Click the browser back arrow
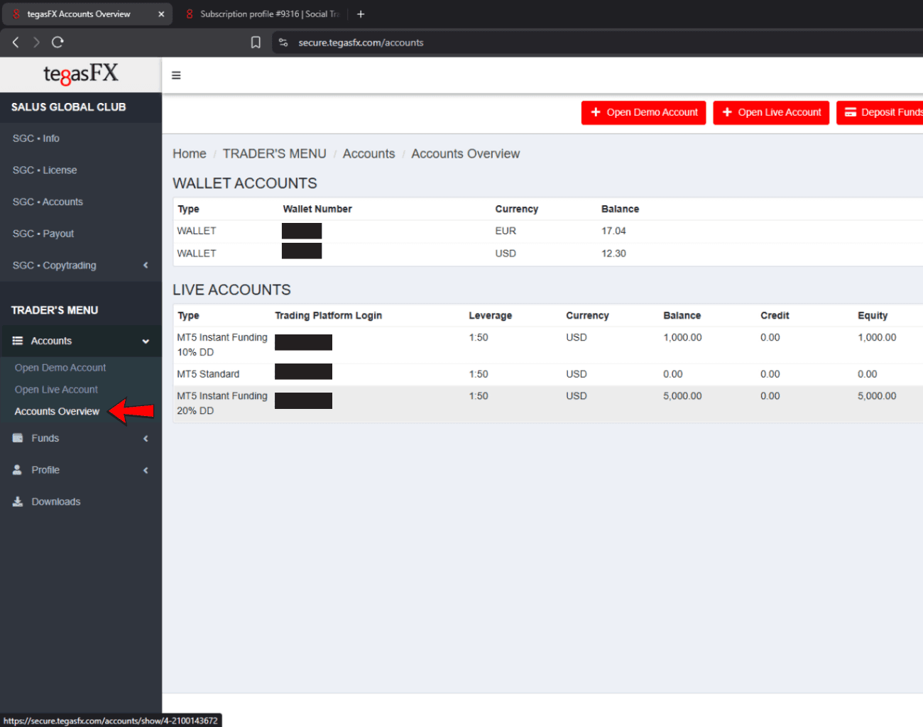 coord(16,43)
